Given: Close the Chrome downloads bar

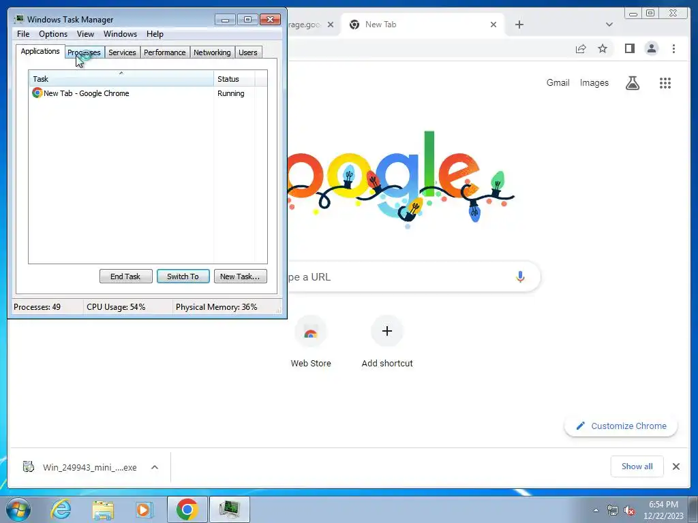Looking at the screenshot, I should point(676,466).
